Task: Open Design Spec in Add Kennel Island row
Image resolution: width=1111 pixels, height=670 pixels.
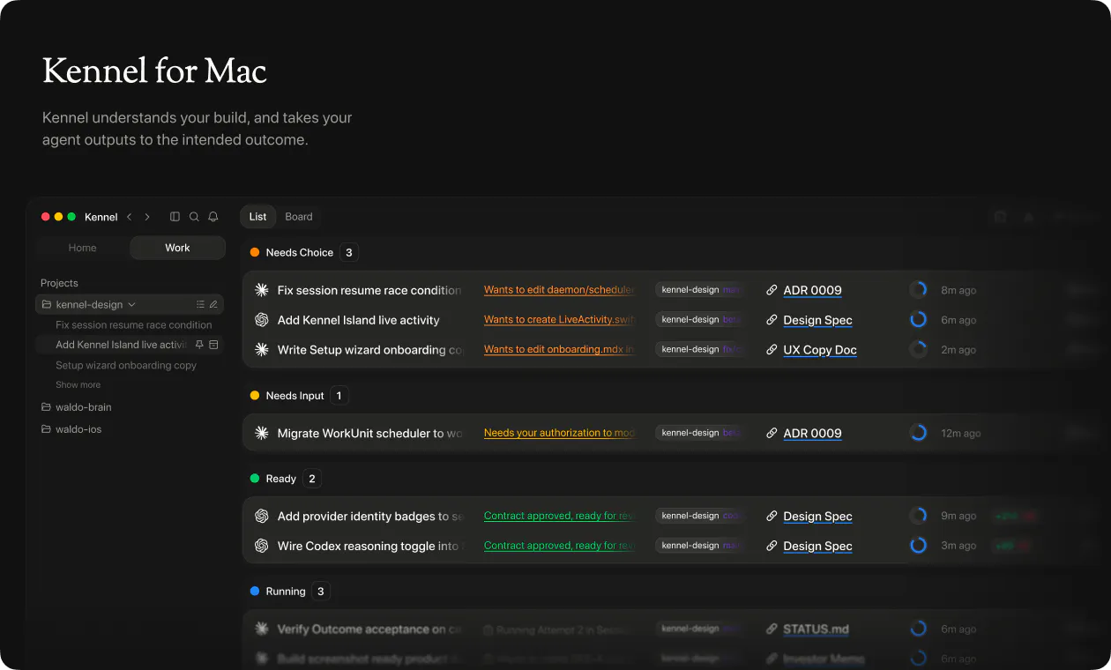Action: (x=817, y=320)
